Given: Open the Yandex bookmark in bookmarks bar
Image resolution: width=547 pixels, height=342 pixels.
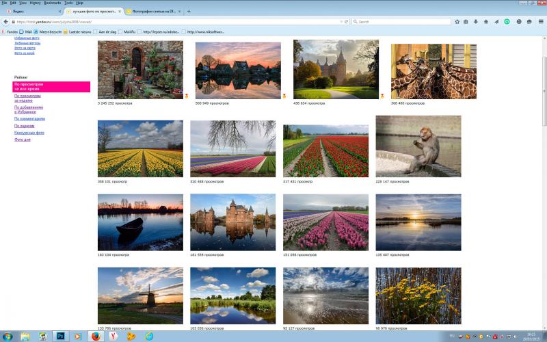Looking at the screenshot, I should tap(10, 31).
